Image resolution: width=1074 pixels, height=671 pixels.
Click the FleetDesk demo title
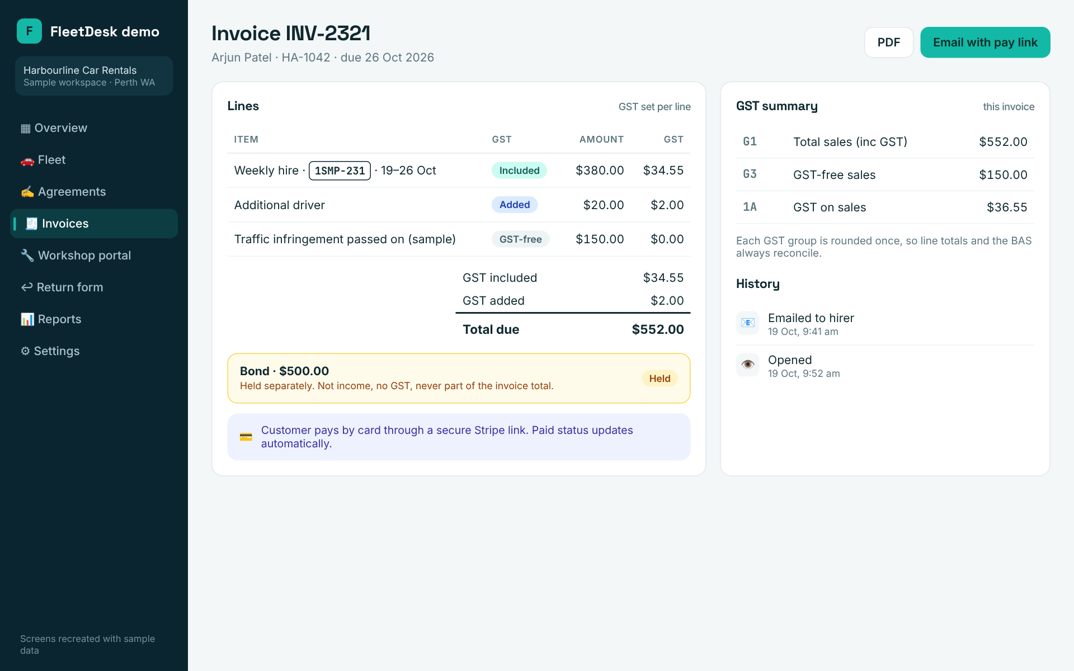pyautogui.click(x=105, y=32)
